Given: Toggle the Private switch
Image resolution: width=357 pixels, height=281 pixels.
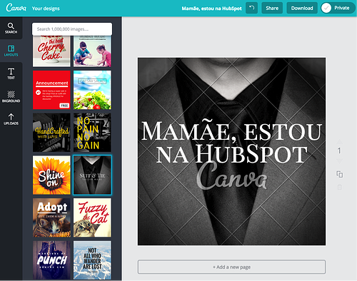Looking at the screenshot, I should pos(338,8).
